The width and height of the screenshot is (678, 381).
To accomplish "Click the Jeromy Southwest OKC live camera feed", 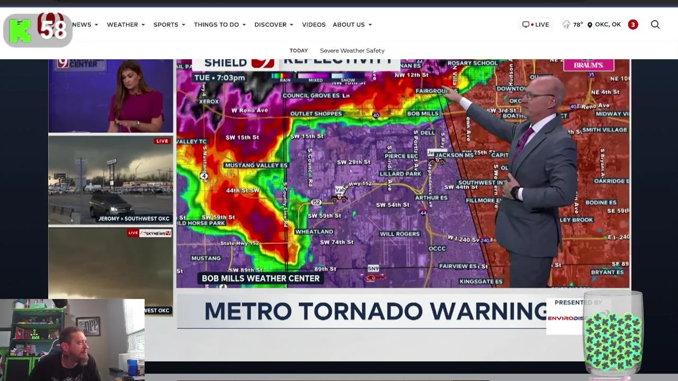I will pos(111,180).
